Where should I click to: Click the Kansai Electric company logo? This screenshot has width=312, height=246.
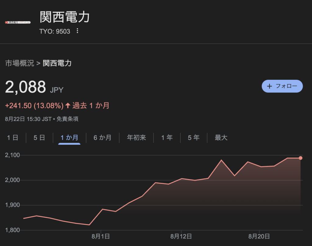[x=18, y=22]
